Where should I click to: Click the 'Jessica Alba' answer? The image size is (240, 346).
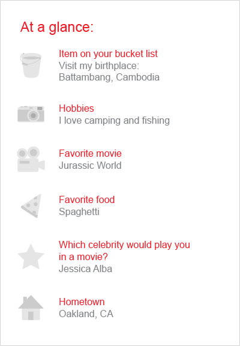click(86, 269)
